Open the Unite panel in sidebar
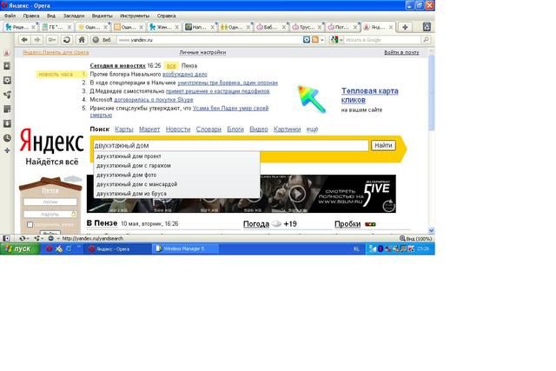 [x=7, y=95]
